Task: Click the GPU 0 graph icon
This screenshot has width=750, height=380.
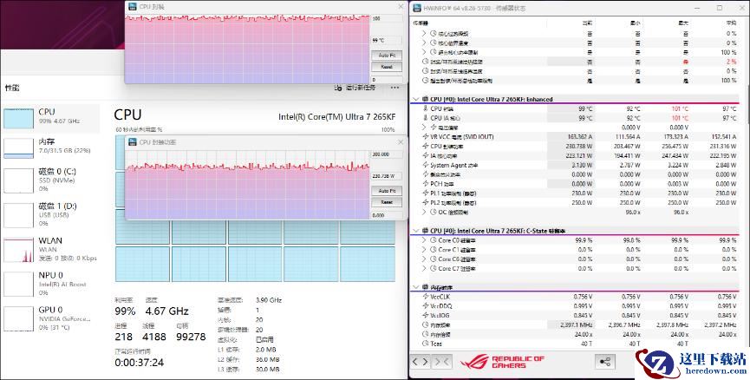Action: point(19,318)
